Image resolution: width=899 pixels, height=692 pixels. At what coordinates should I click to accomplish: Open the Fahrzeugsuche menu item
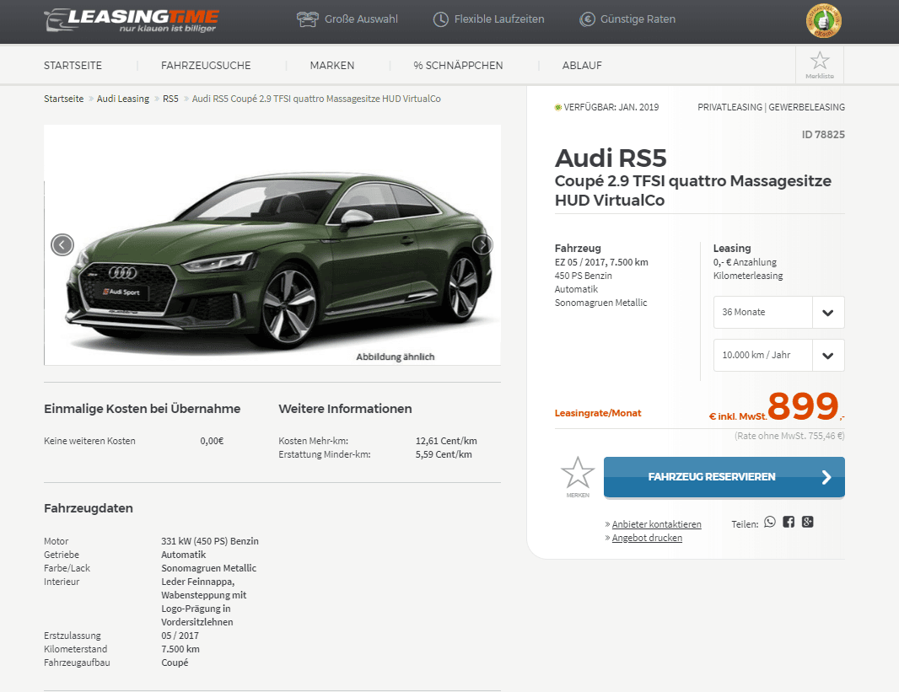tap(206, 65)
